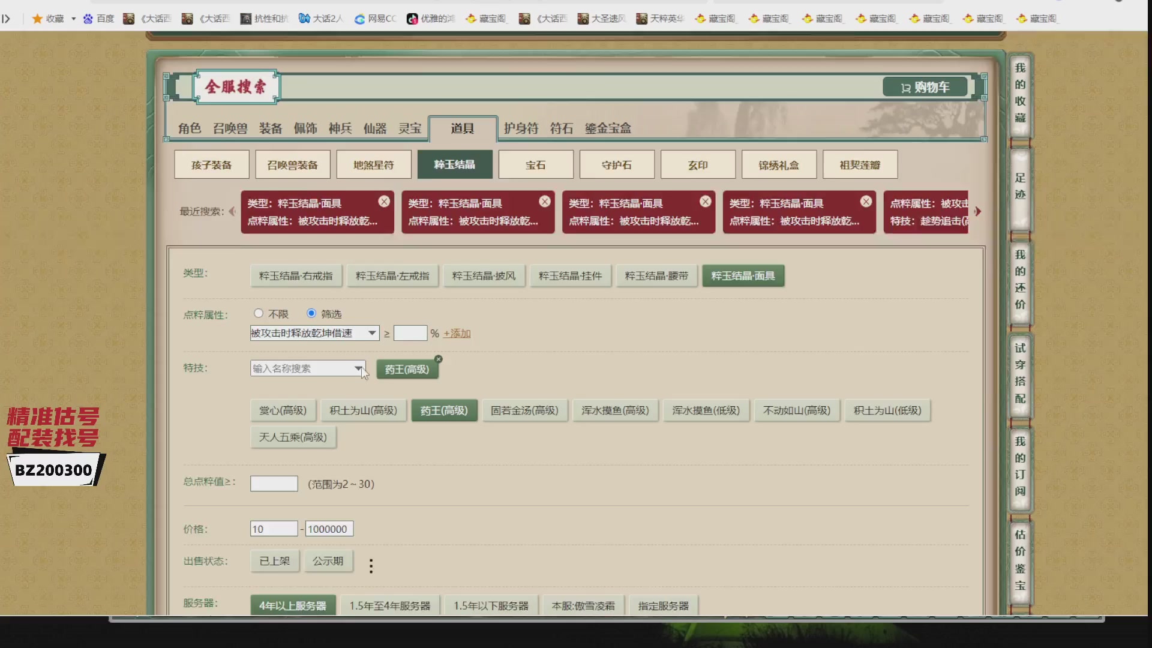Select 锦绣礼盒 category button
The image size is (1152, 648).
[779, 165]
